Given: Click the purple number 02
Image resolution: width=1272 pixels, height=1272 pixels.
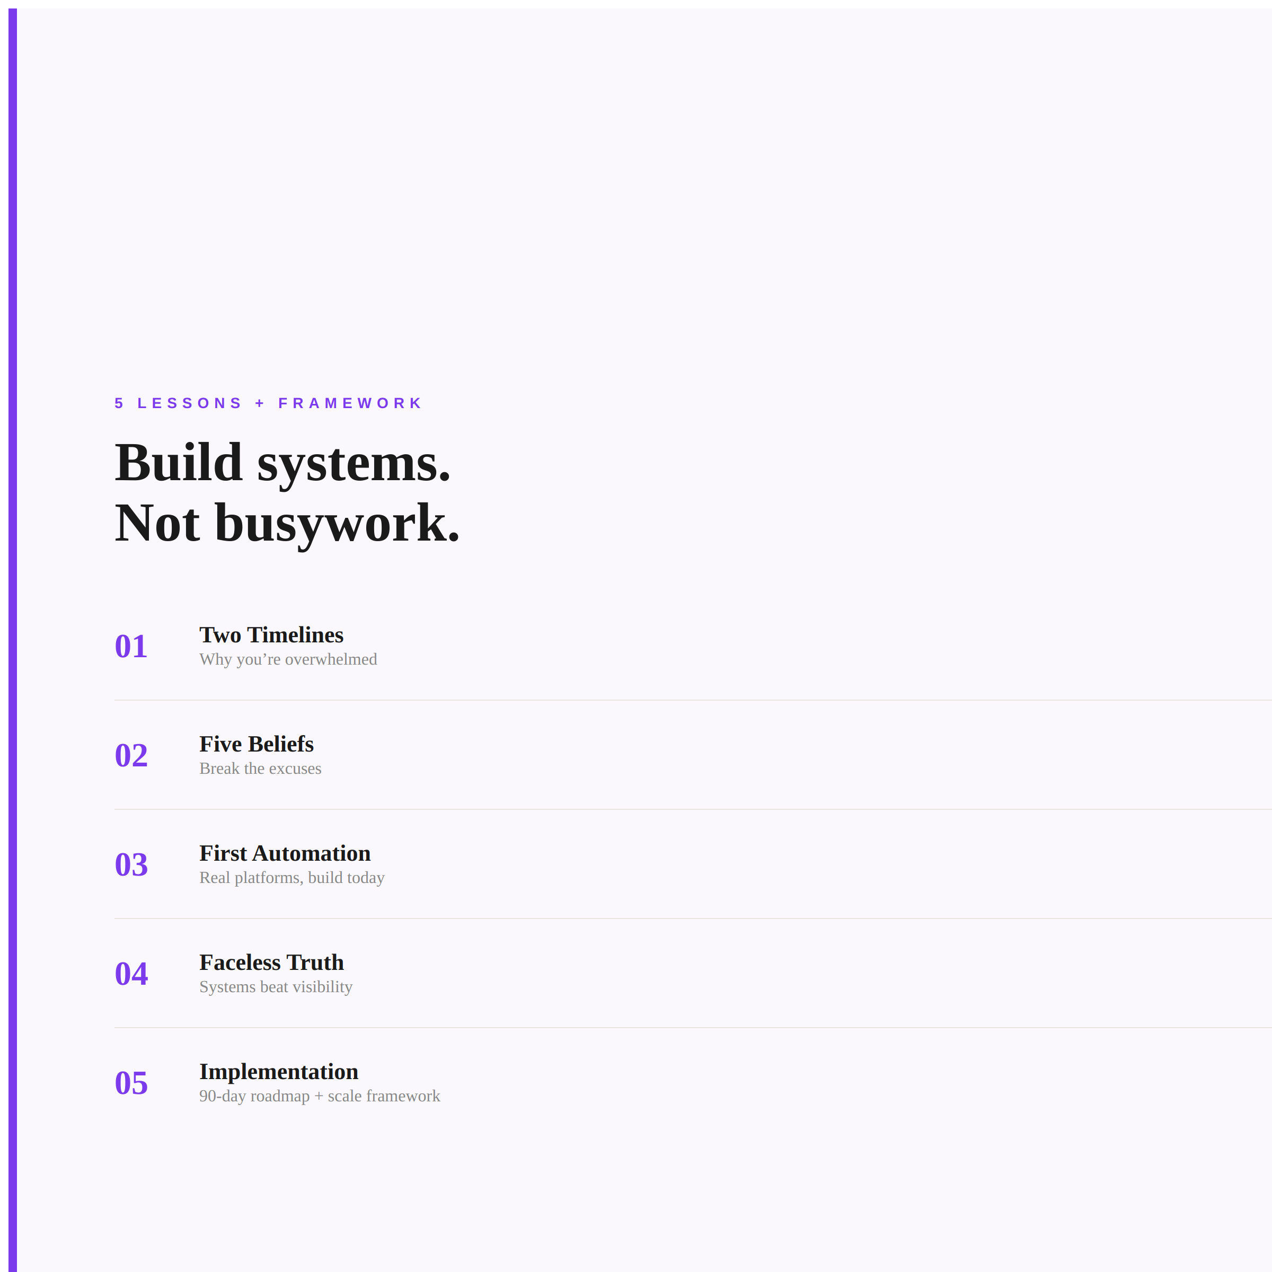Looking at the screenshot, I should point(131,755).
